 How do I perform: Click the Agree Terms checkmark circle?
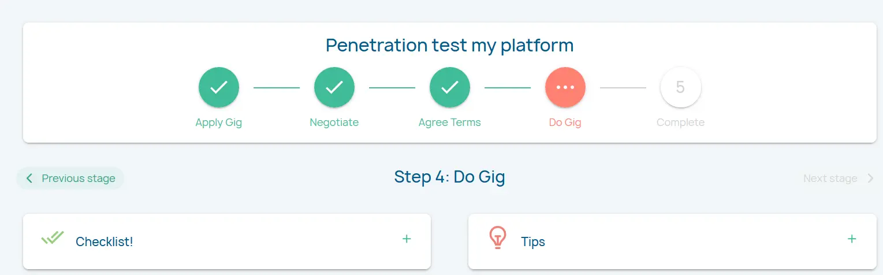(x=450, y=87)
